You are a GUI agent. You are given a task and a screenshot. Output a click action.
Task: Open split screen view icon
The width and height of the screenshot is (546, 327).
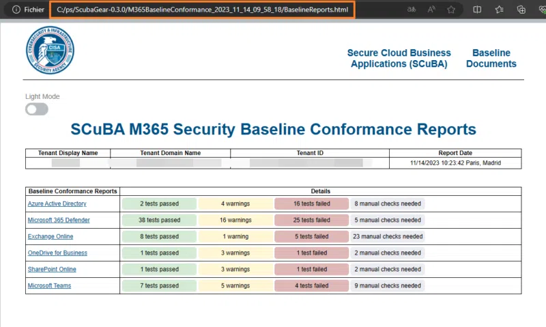(x=477, y=10)
